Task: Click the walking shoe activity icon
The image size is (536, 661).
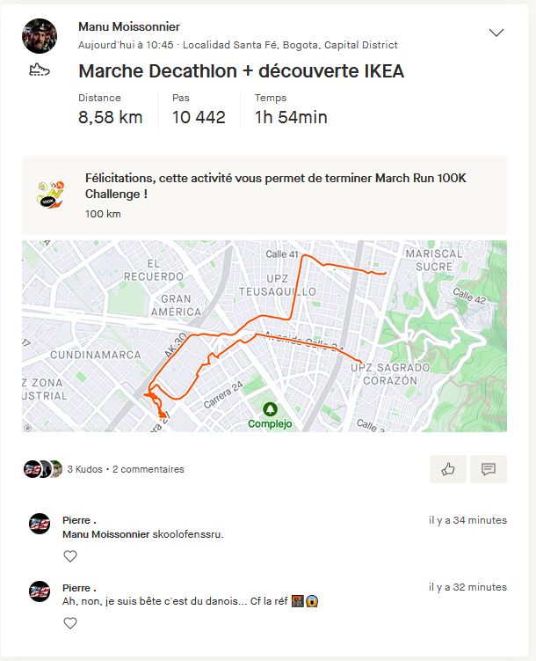Action: point(39,70)
